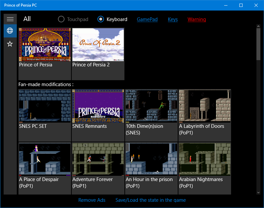
Task: Start An Hour in the prison mod
Action: coord(151,159)
